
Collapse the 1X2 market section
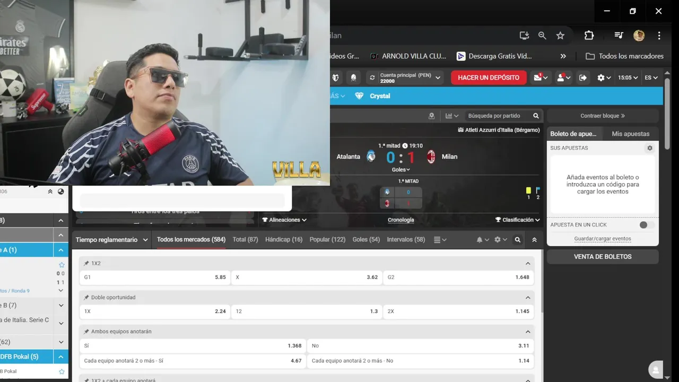pyautogui.click(x=528, y=263)
